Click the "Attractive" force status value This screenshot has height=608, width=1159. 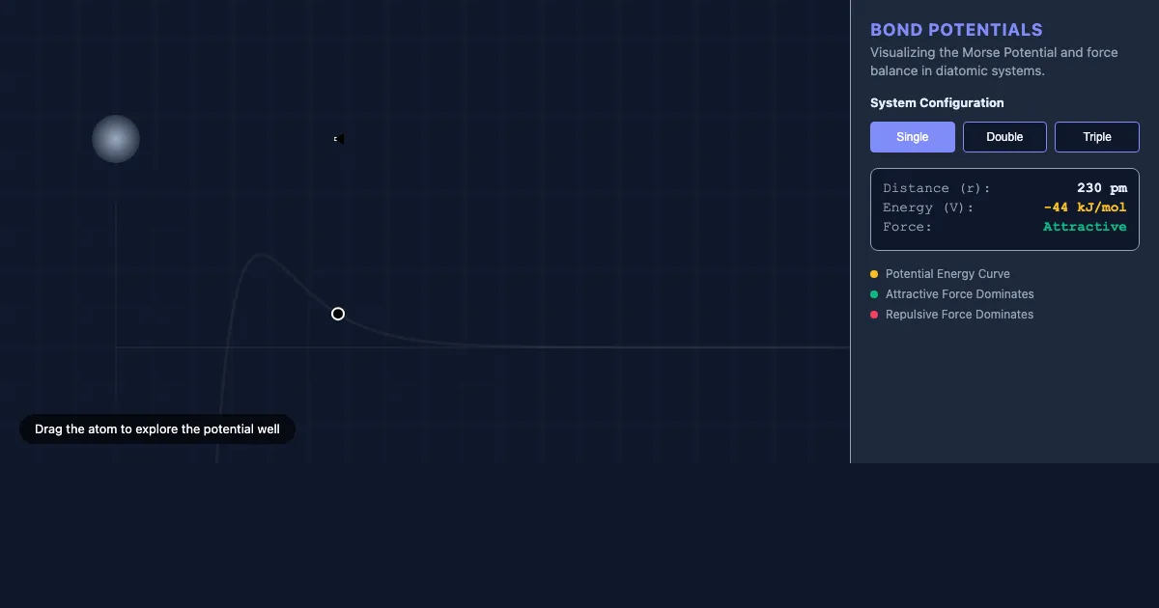click(1085, 227)
